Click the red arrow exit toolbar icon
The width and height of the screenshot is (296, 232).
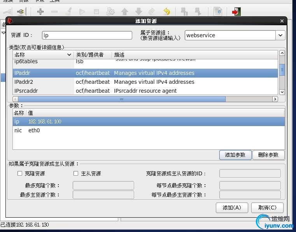click(236, 12)
